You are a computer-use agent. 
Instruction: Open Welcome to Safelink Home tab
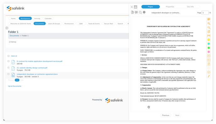[x=21, y=24]
